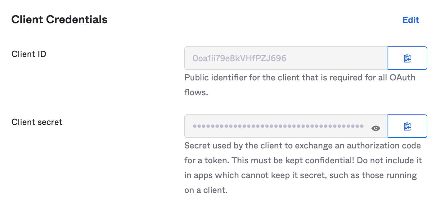Click the field showing 0oa1ii79e8kVHfPZJ696
Image resolution: width=432 pixels, height=201 pixels.
point(279,58)
